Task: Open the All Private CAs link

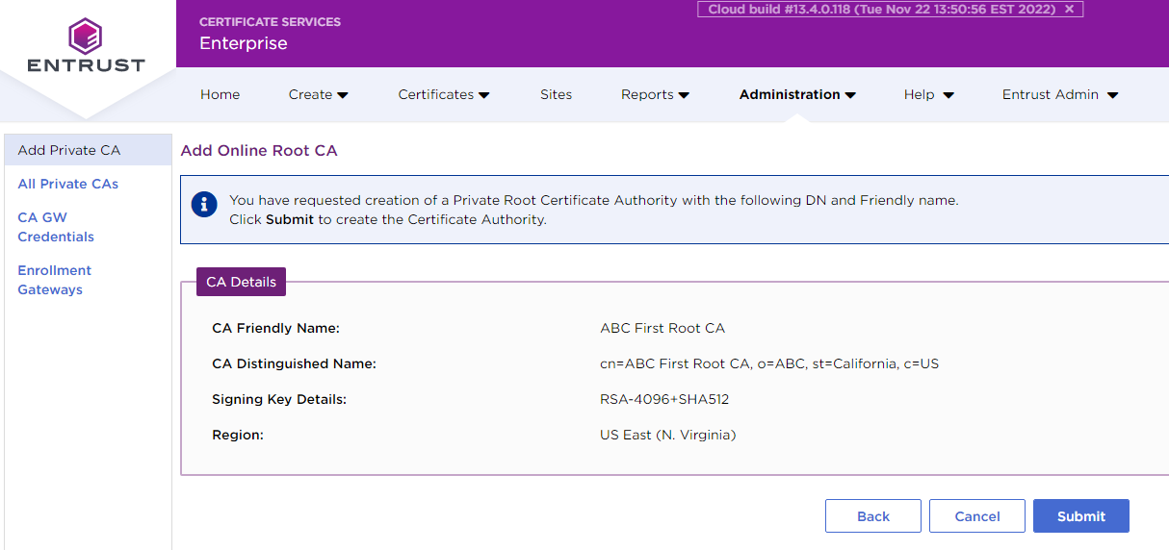Action: click(67, 184)
